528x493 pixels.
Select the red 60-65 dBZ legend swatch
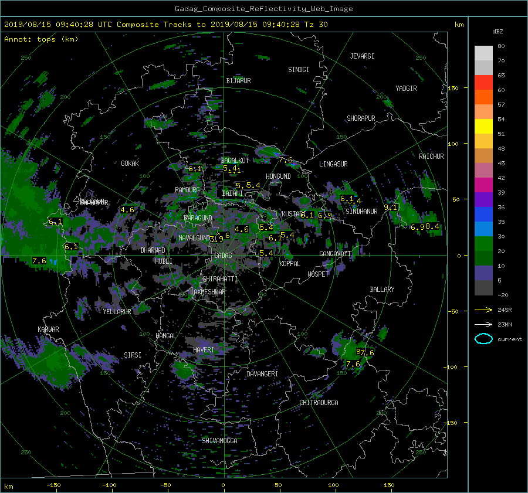pos(483,82)
